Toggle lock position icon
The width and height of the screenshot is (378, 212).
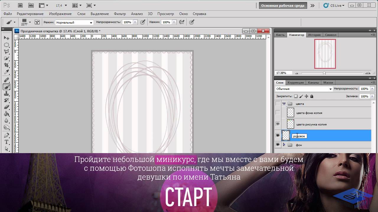point(306,96)
